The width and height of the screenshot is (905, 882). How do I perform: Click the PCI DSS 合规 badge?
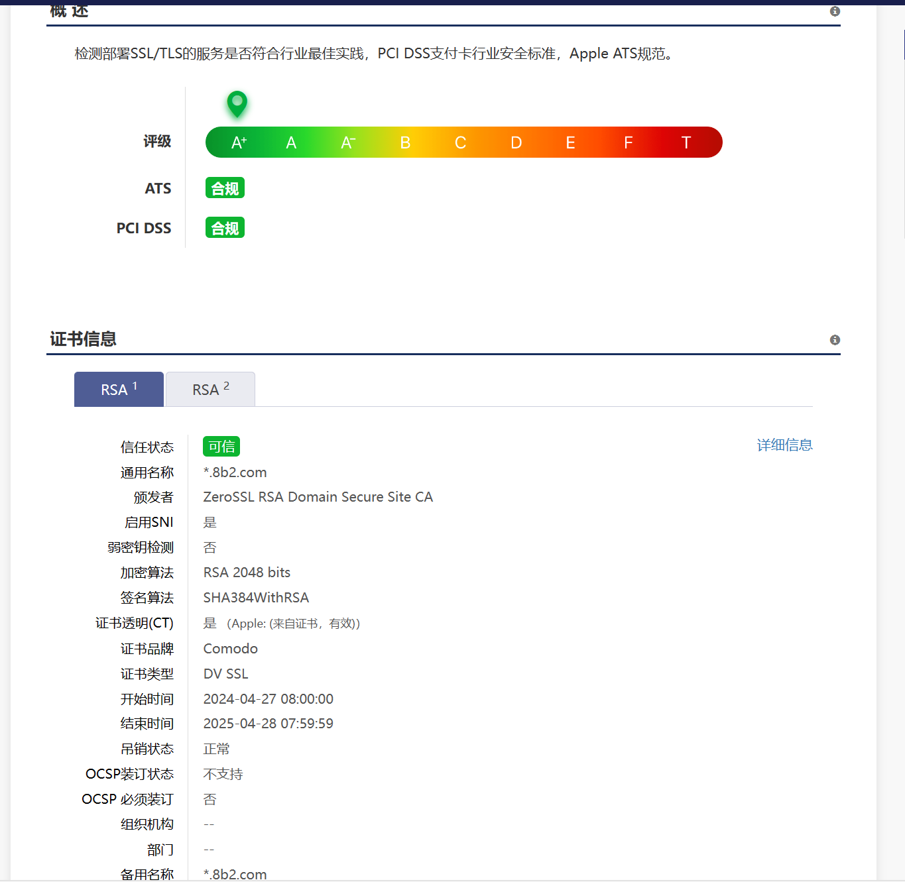point(225,227)
